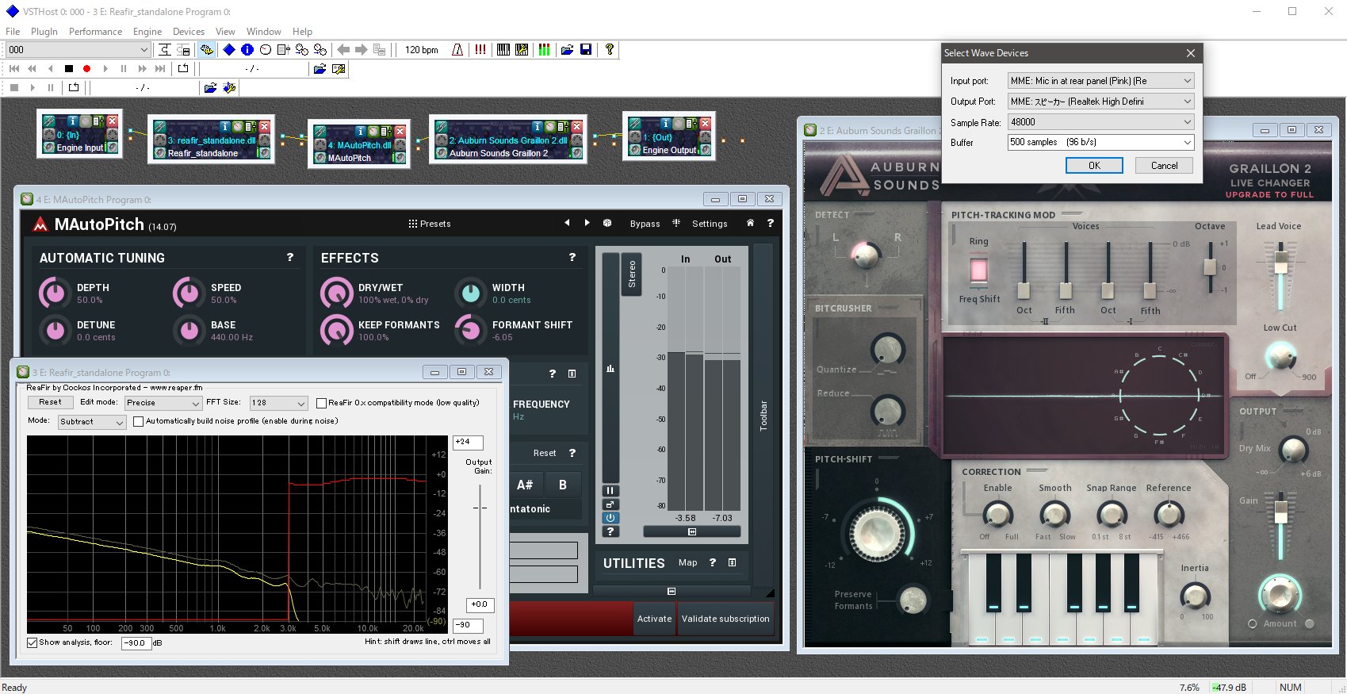
Task: Enable ReaFir 0.x compatibility mode checkbox
Action: (x=321, y=403)
